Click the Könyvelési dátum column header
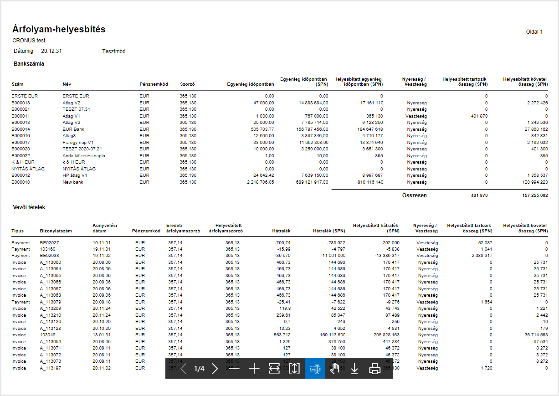 (x=105, y=228)
